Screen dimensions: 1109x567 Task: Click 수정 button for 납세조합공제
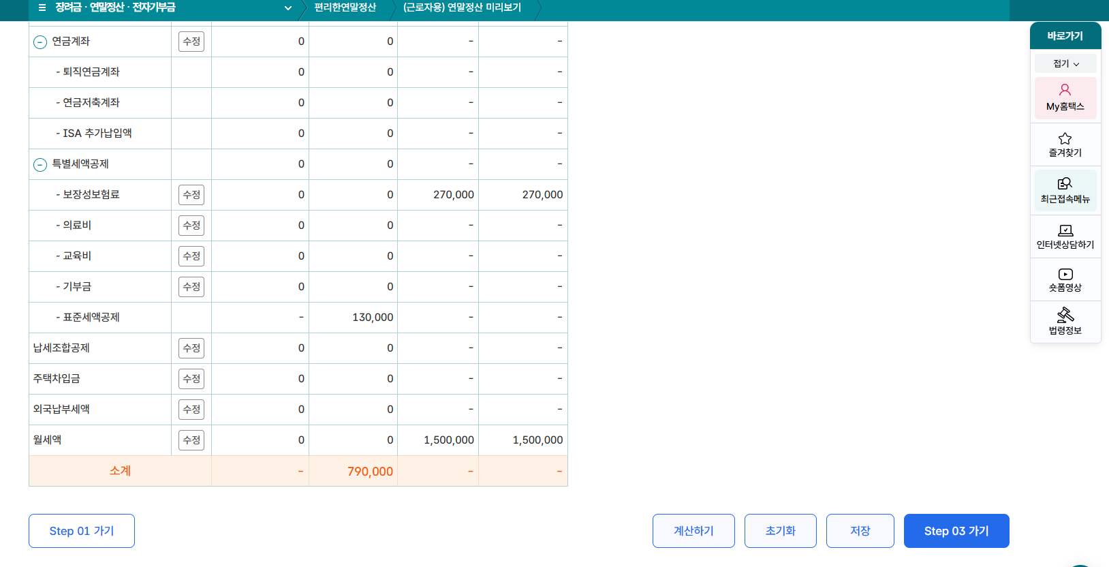(191, 348)
